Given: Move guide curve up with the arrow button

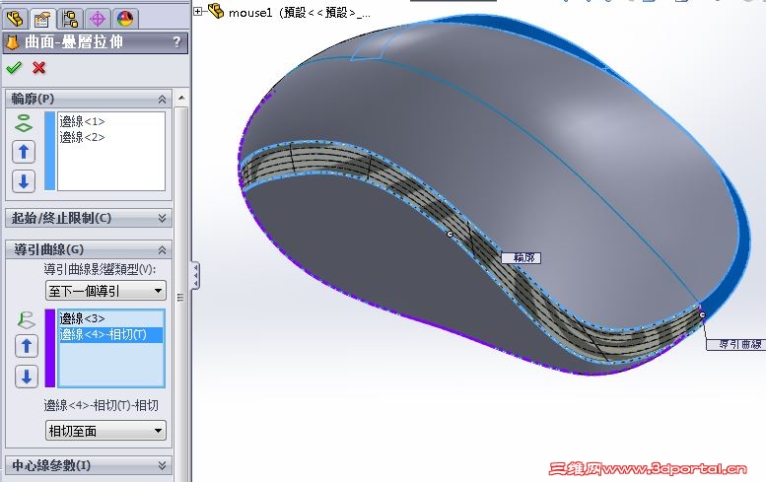Looking at the screenshot, I should click(27, 346).
